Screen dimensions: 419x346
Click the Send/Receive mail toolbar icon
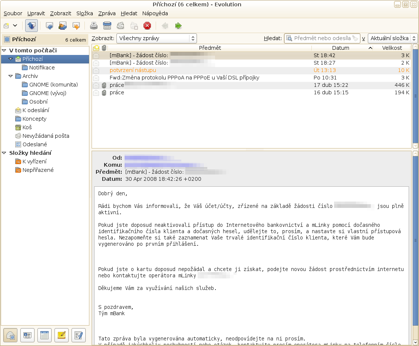[x=32, y=26]
